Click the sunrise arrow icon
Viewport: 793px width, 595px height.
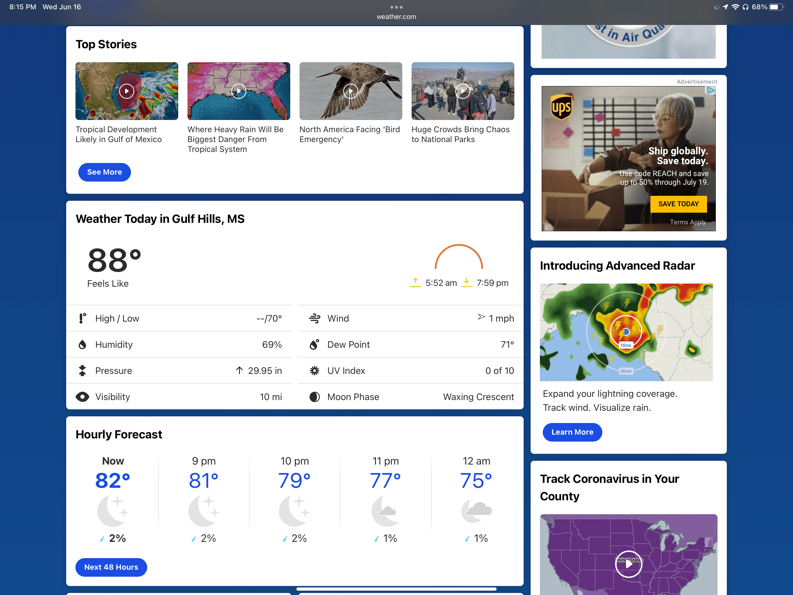415,282
